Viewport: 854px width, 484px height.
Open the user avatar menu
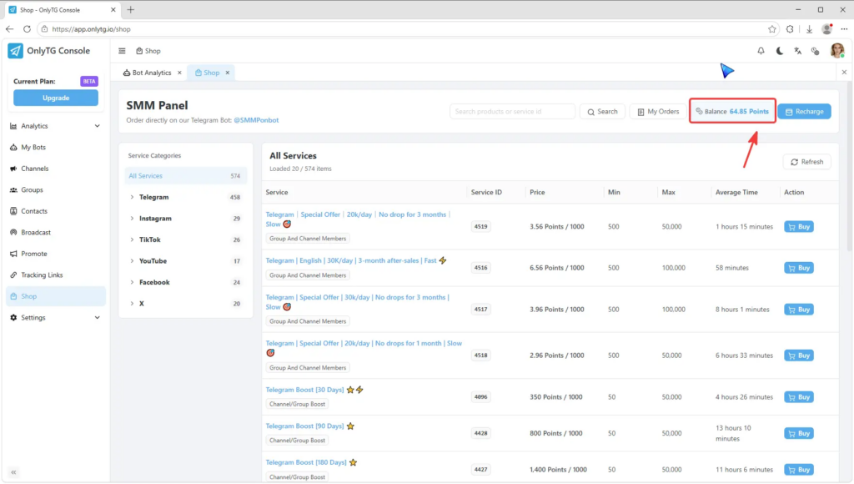pyautogui.click(x=837, y=50)
